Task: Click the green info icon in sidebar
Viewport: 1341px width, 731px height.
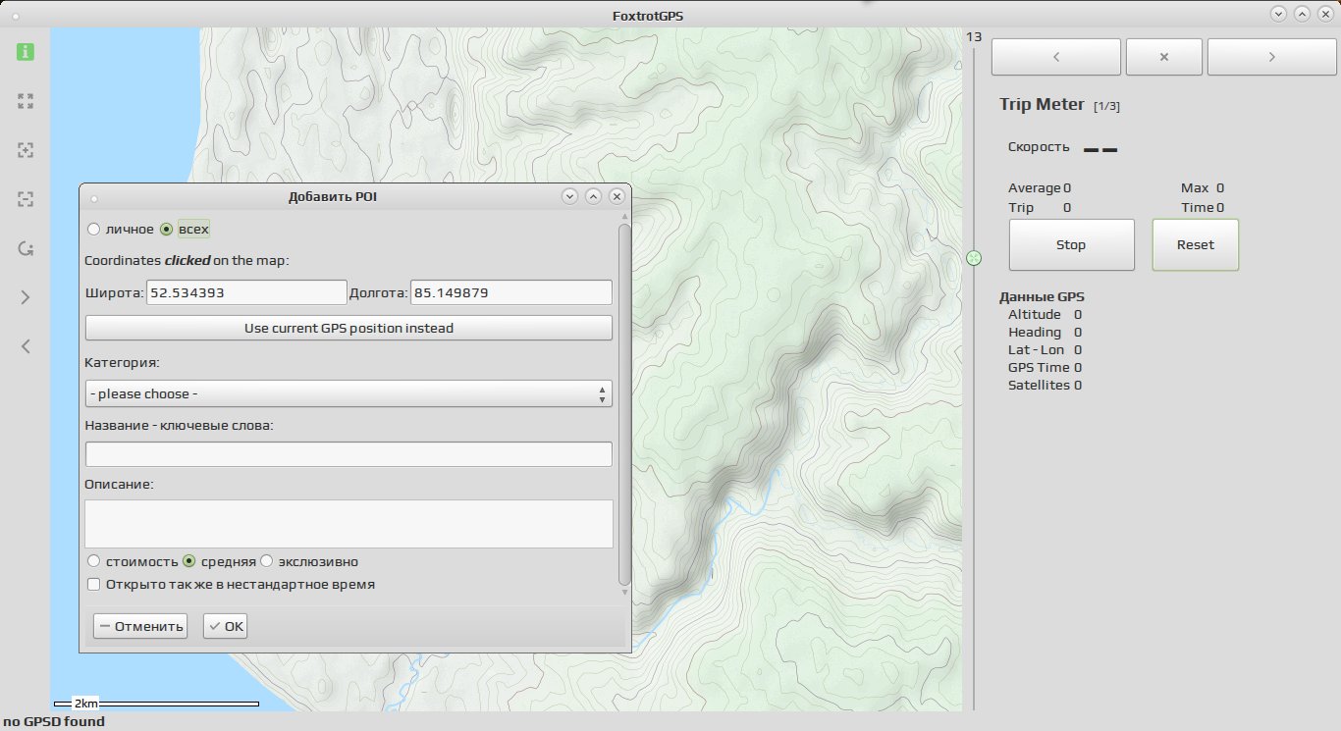Action: 26,52
